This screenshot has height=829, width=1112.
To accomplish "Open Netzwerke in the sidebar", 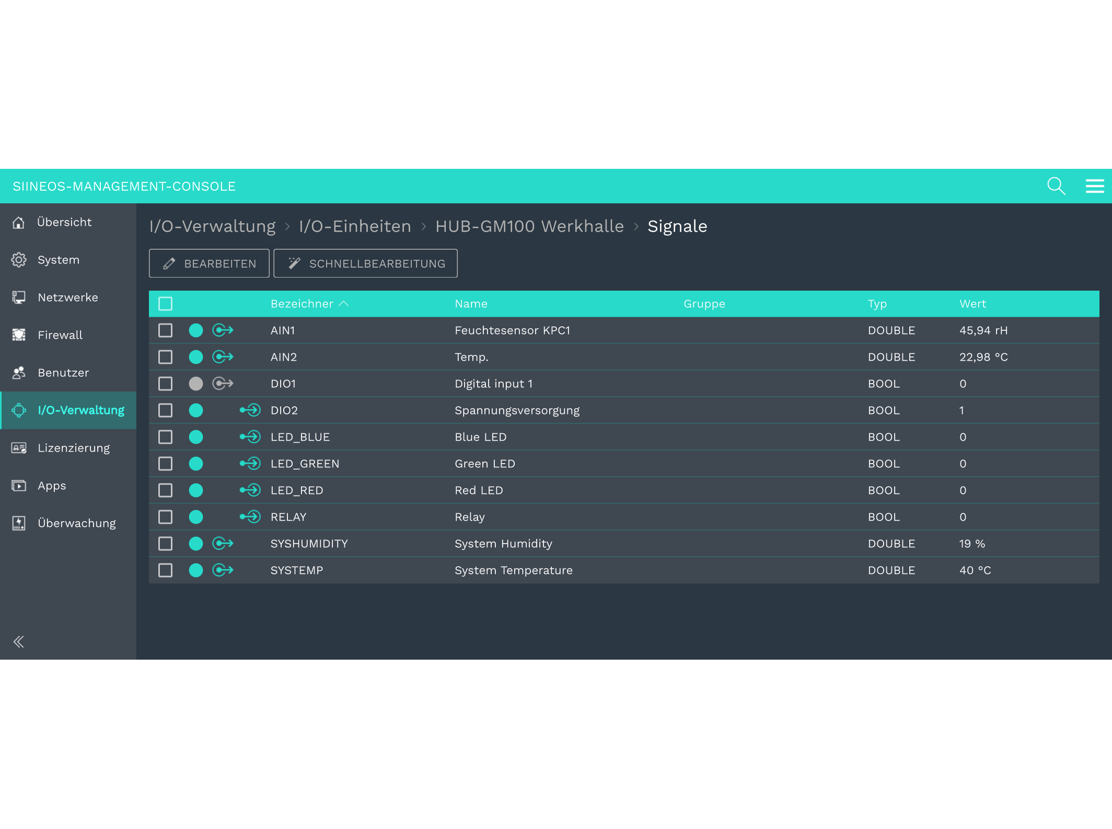I will pos(68,297).
